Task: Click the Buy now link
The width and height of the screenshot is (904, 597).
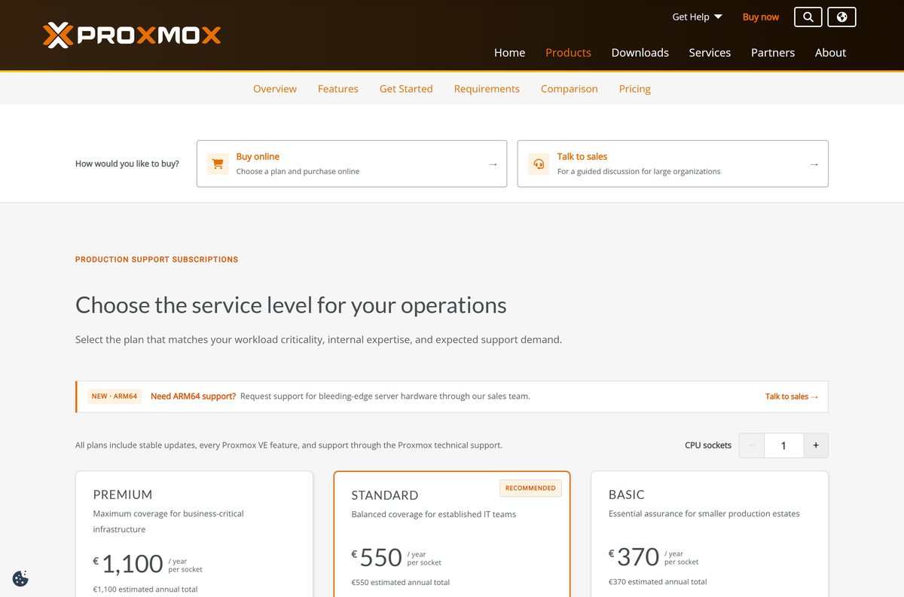Action: tap(761, 17)
